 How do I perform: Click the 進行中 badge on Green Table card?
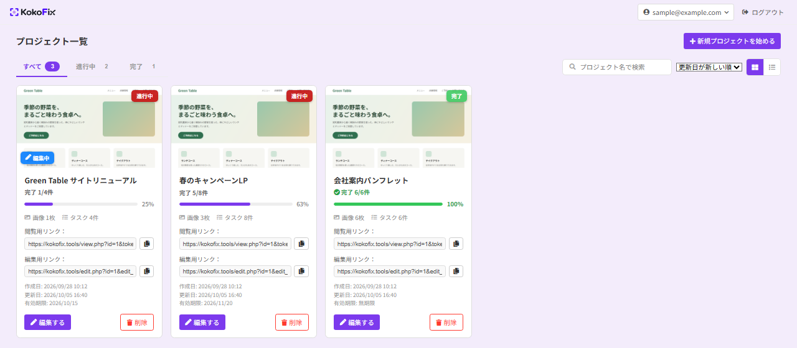pos(144,96)
